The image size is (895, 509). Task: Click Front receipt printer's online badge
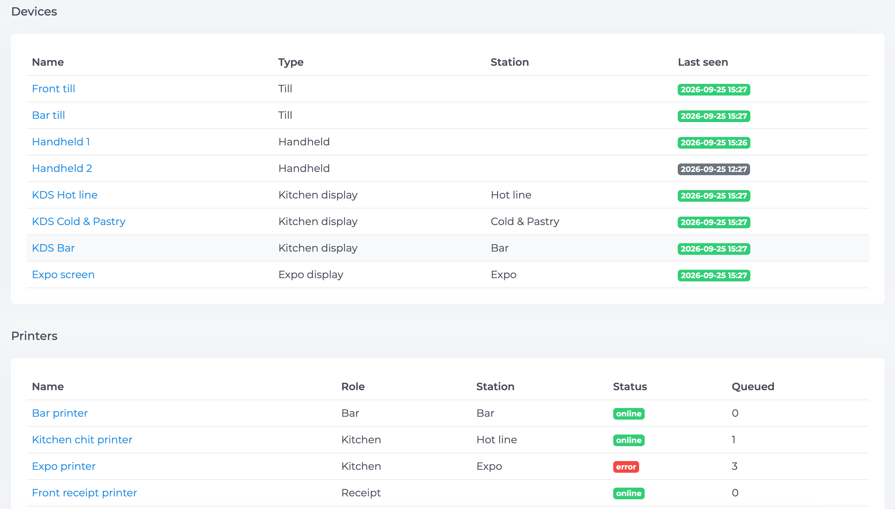pyautogui.click(x=629, y=493)
